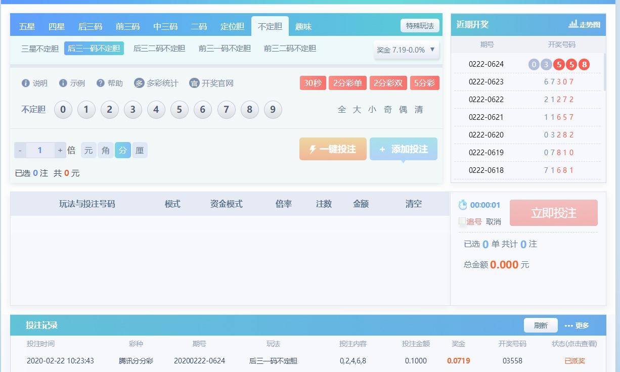Click 奇 quick-select filter
The width and height of the screenshot is (620, 372).
click(x=388, y=110)
